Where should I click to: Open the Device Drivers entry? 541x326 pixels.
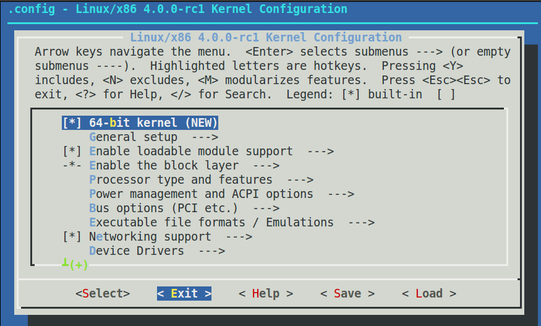click(x=137, y=251)
